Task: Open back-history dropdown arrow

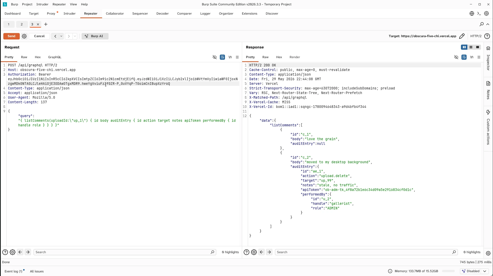Action: [x=61, y=36]
